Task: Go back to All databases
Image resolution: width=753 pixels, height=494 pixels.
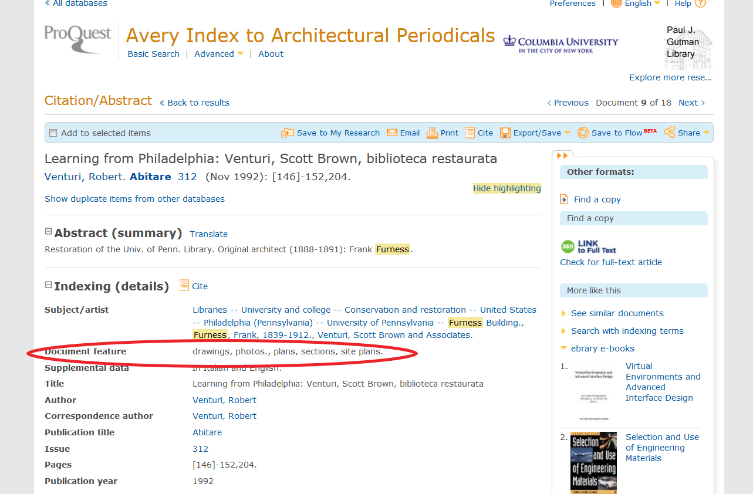Action: pos(76,4)
